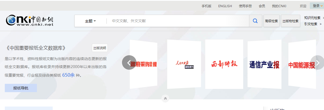The image size is (324, 110).
Task: Open the 主题 search field dropdown
Action: click(x=90, y=21)
